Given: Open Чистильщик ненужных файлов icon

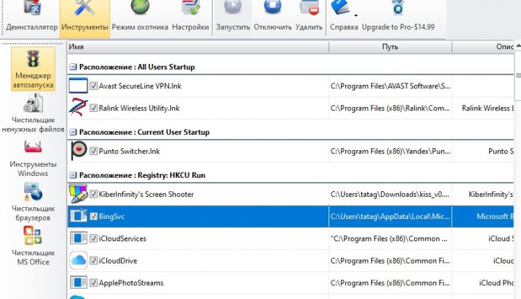Looking at the screenshot, I should pyautogui.click(x=33, y=102).
